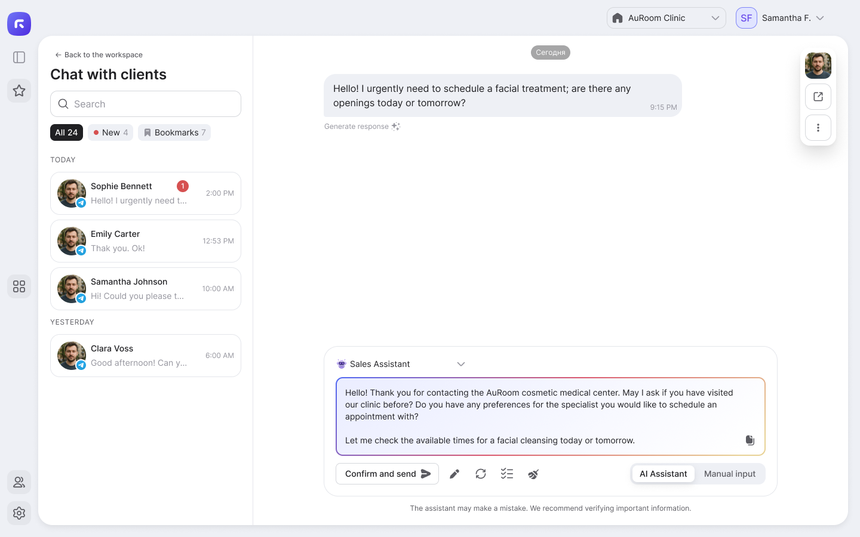Viewport: 860px width, 537px height.
Task: Click the 9:15 PM message timestamp
Action: point(664,107)
